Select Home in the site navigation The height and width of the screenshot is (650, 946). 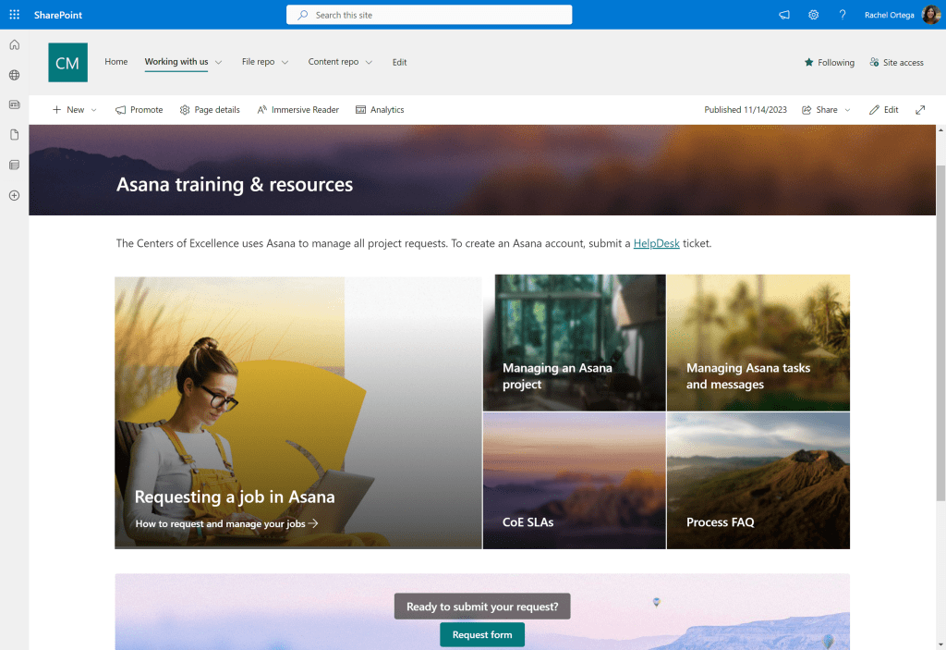115,62
